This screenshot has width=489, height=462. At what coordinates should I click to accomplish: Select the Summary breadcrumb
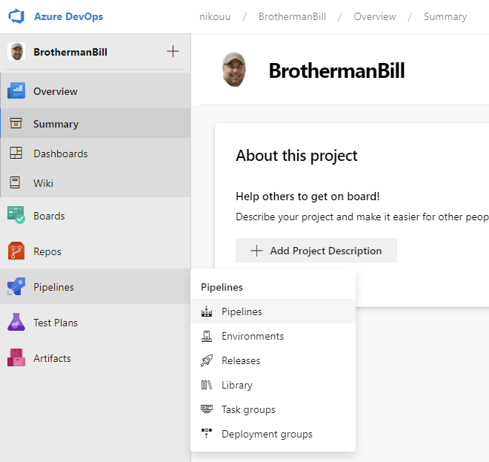pos(445,16)
